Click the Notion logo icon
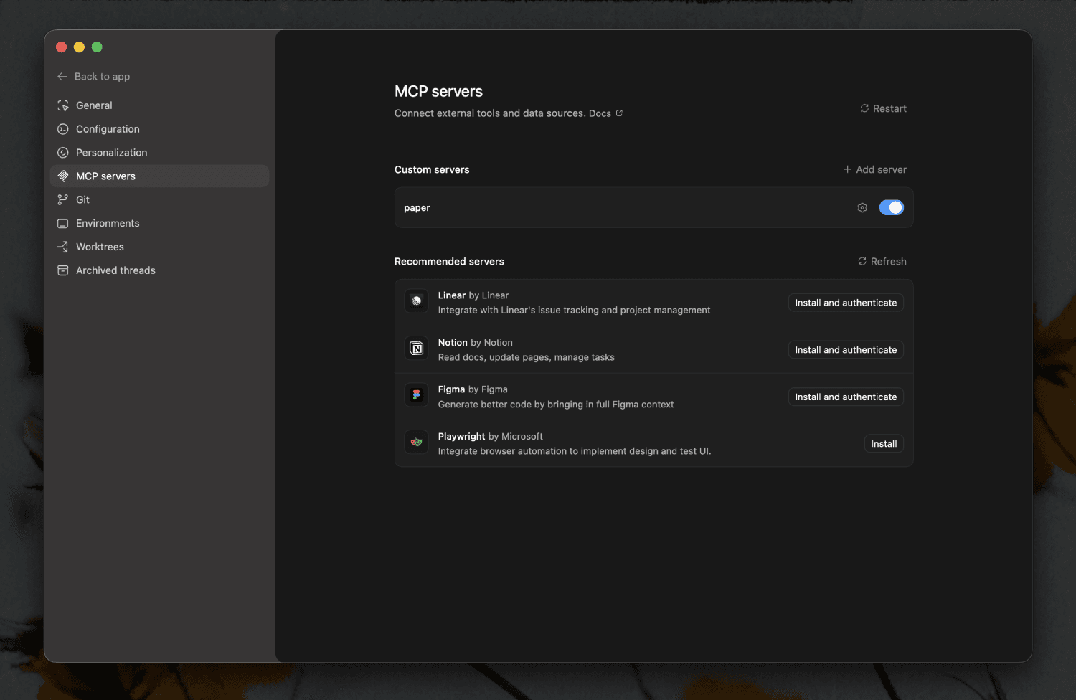The width and height of the screenshot is (1076, 700). pyautogui.click(x=417, y=349)
